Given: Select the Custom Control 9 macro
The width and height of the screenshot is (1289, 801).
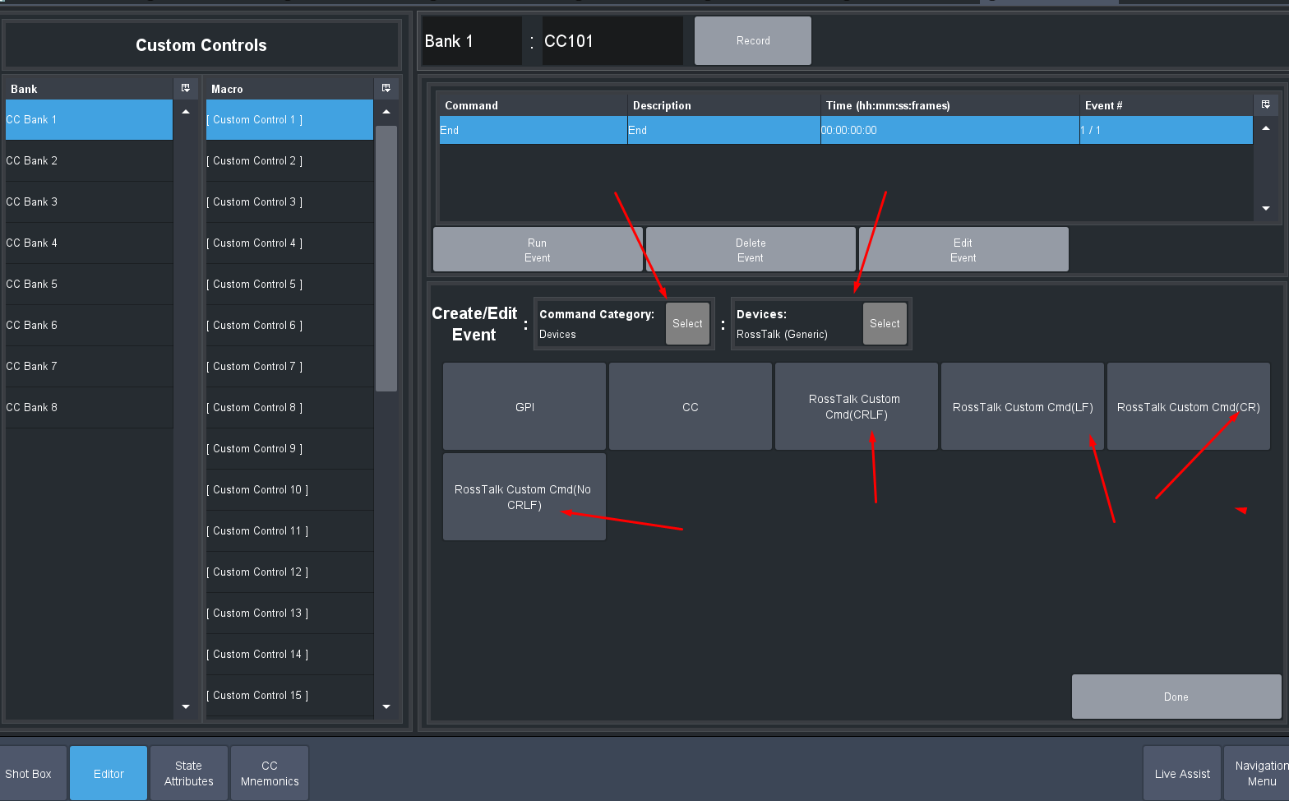Looking at the screenshot, I should click(289, 449).
